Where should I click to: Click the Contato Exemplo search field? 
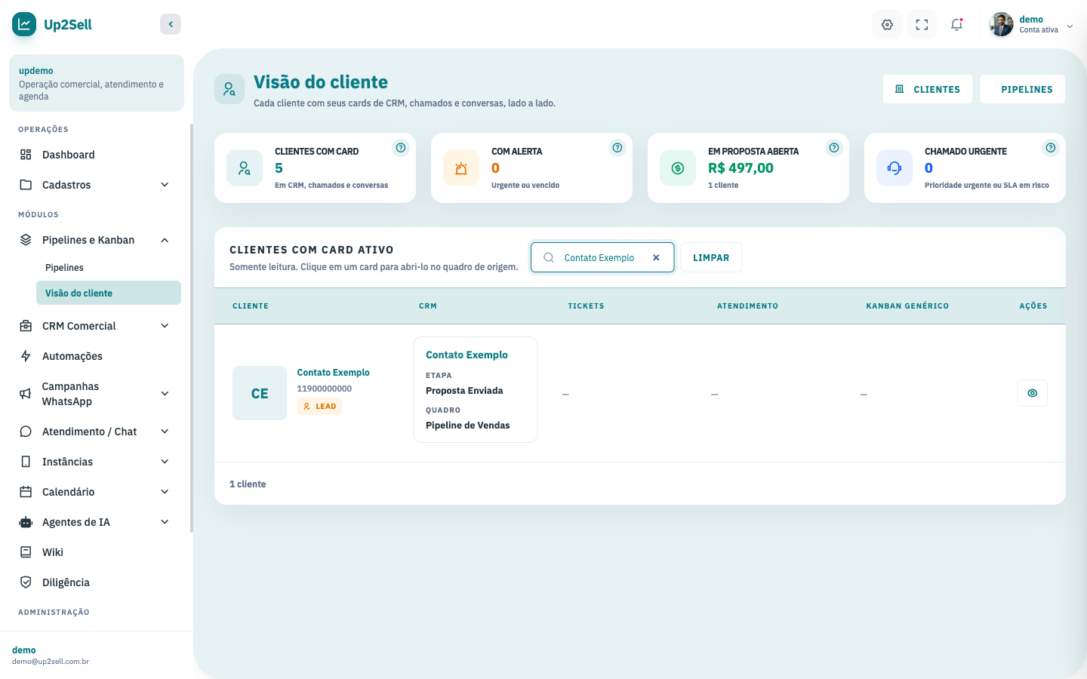tap(602, 257)
